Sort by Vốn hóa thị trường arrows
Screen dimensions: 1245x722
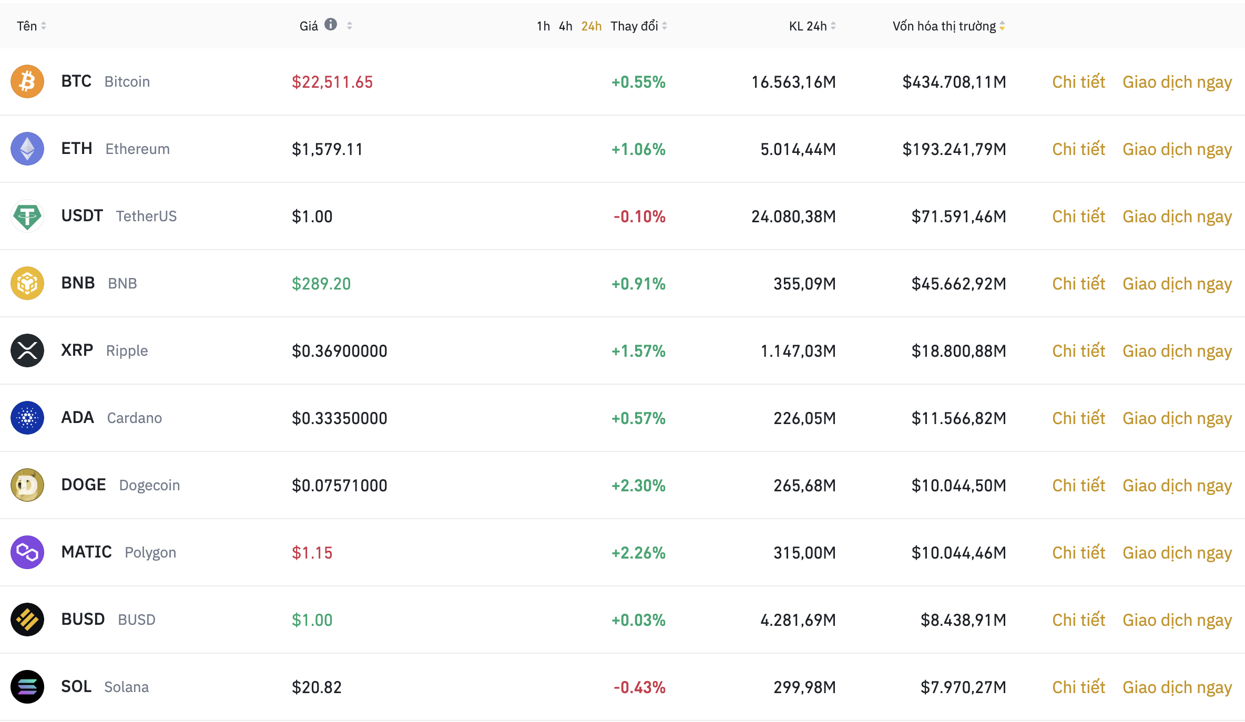point(1003,26)
